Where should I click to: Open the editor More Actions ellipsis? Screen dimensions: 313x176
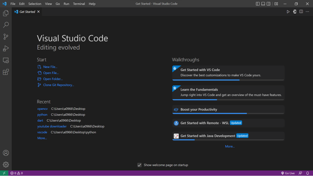(x=307, y=12)
